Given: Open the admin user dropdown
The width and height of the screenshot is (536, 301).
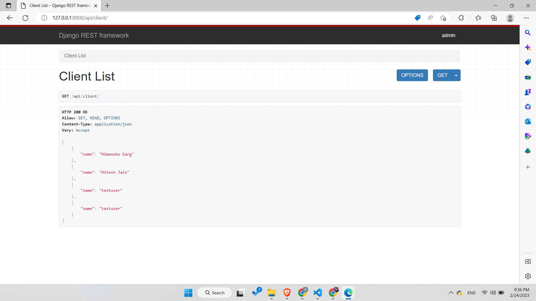Looking at the screenshot, I should [448, 35].
